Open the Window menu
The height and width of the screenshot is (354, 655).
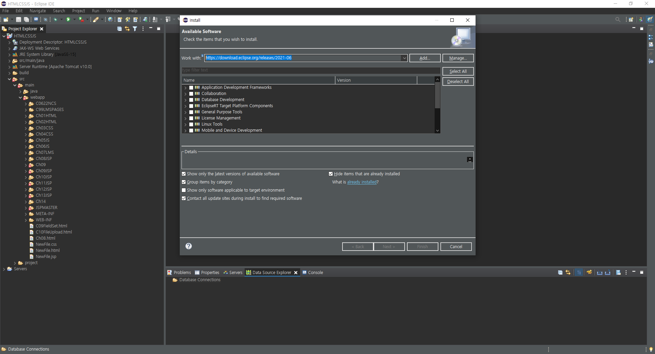click(x=114, y=11)
